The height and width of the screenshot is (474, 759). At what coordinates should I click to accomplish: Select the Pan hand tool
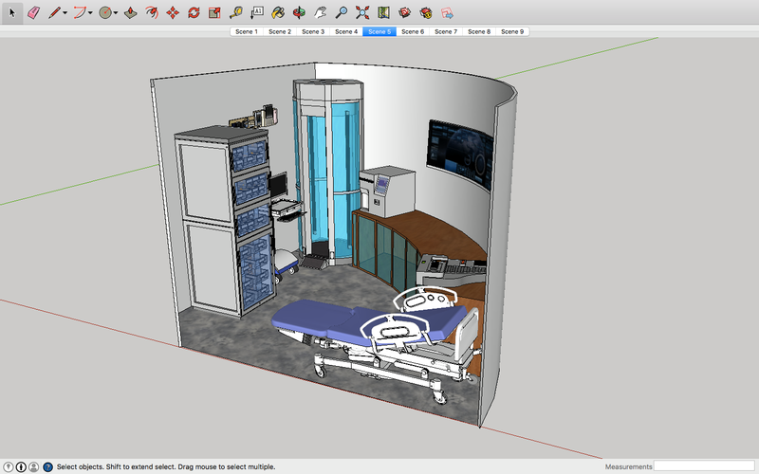pyautogui.click(x=321, y=13)
